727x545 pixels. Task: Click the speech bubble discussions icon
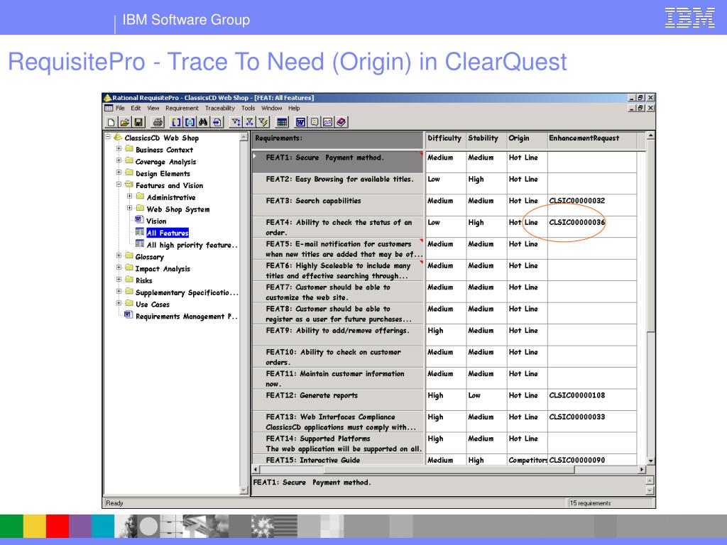(x=315, y=122)
